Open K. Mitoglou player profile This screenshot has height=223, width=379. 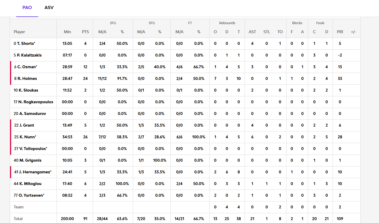(x=30, y=184)
